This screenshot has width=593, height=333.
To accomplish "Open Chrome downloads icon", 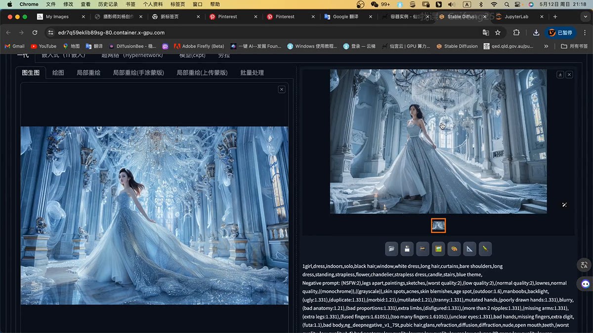I will click(x=536, y=33).
